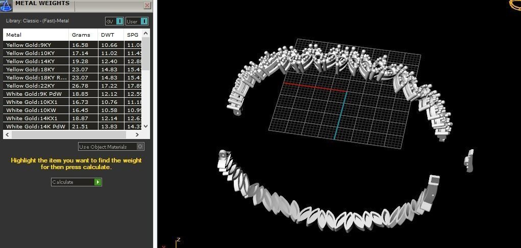Select Yellow Gold:9KY row
The width and height of the screenshot is (521, 248).
72,45
